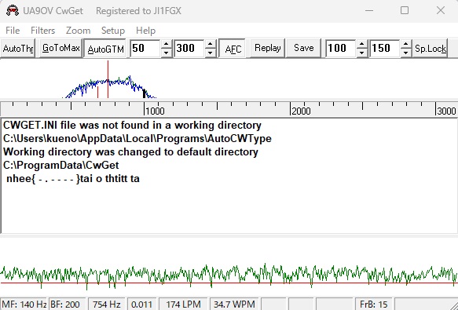The width and height of the screenshot is (458, 310).
Task: Open the Setup menu
Action: 113,31
